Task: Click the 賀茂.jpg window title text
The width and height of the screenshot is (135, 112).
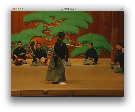Action: 69,9
